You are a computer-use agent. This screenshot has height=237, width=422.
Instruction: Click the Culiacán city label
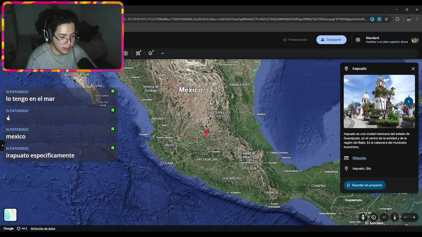pos(135,77)
